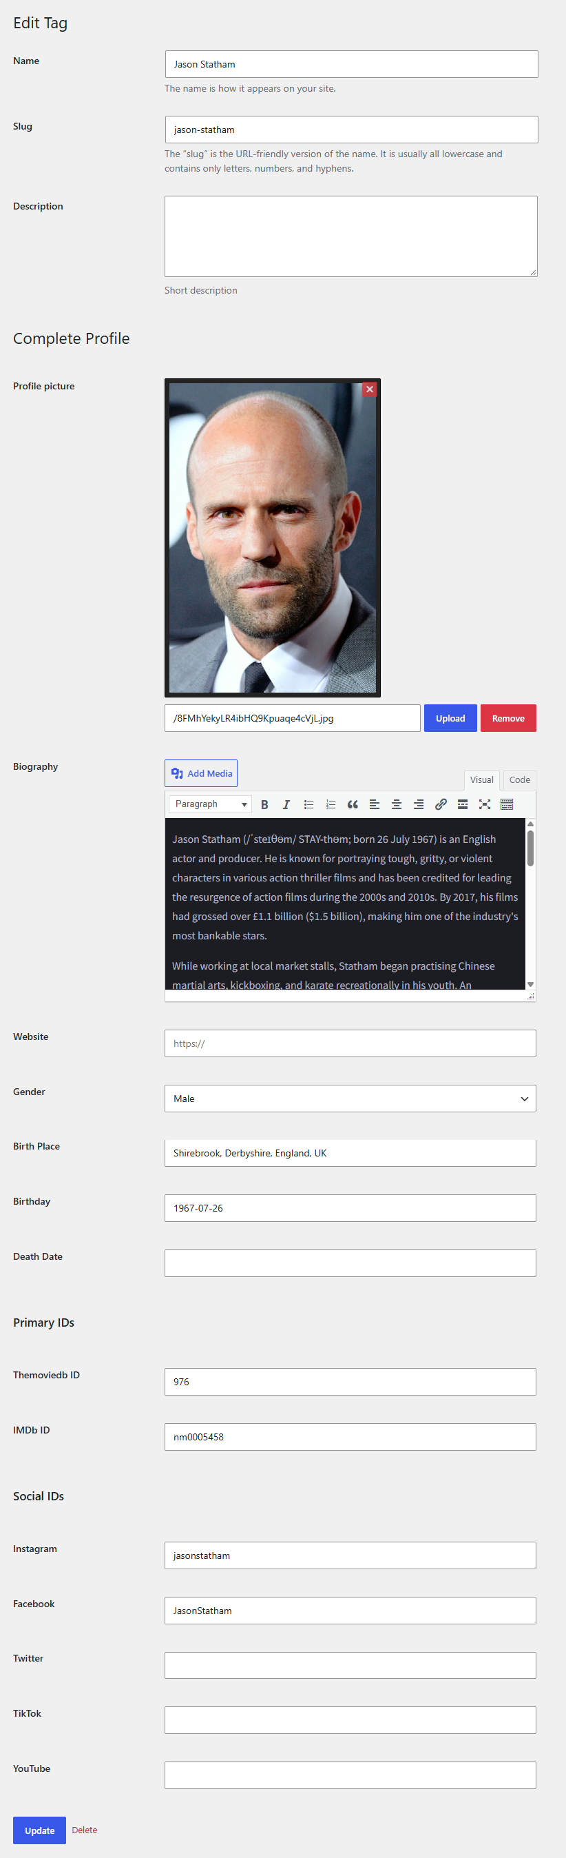Toggle the editor toolbar (kitchen sink) icon

(x=507, y=804)
